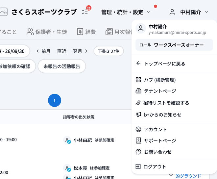Click the building icon next to テナントページ

(x=138, y=91)
